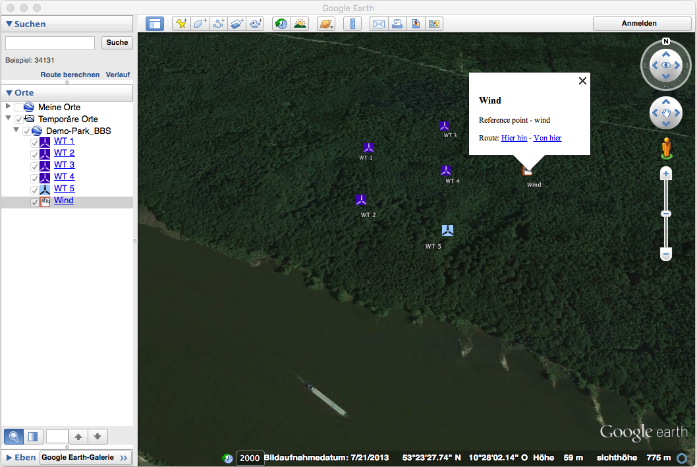Expand the Ebenen panel
697x467 pixels.
9,457
